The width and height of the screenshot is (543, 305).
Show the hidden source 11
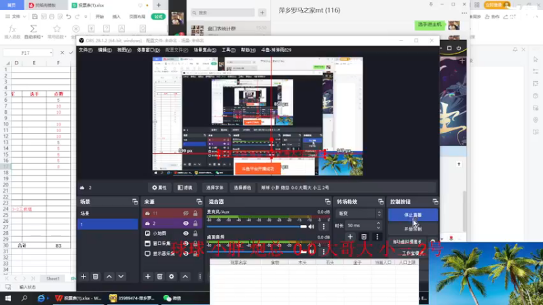click(185, 213)
